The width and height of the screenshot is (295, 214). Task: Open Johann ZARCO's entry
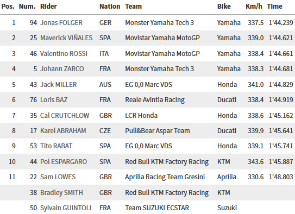click(x=62, y=69)
